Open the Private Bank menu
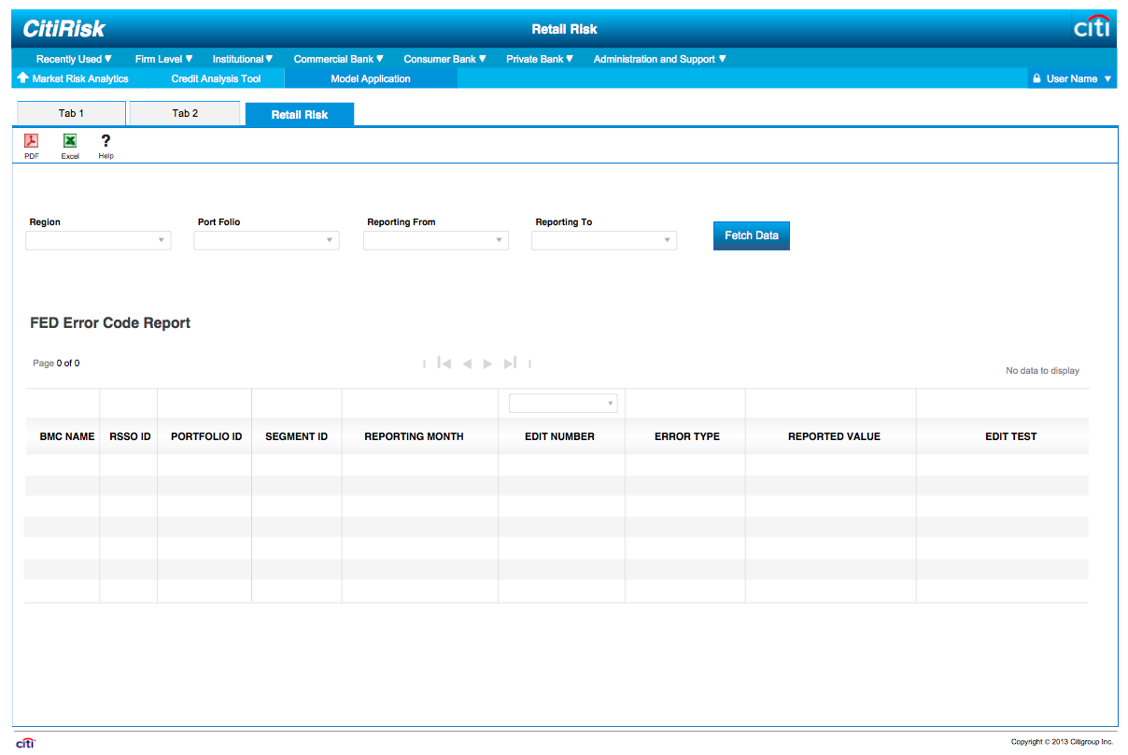1128x755 pixels. pos(540,59)
